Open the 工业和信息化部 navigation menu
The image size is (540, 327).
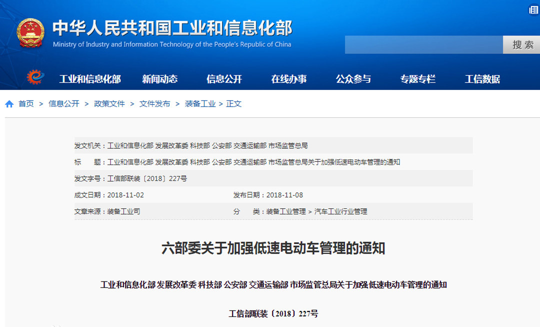tap(90, 79)
